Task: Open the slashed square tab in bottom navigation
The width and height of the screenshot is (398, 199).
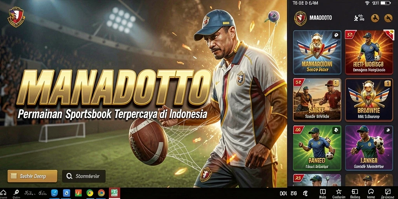Action: tap(388, 193)
